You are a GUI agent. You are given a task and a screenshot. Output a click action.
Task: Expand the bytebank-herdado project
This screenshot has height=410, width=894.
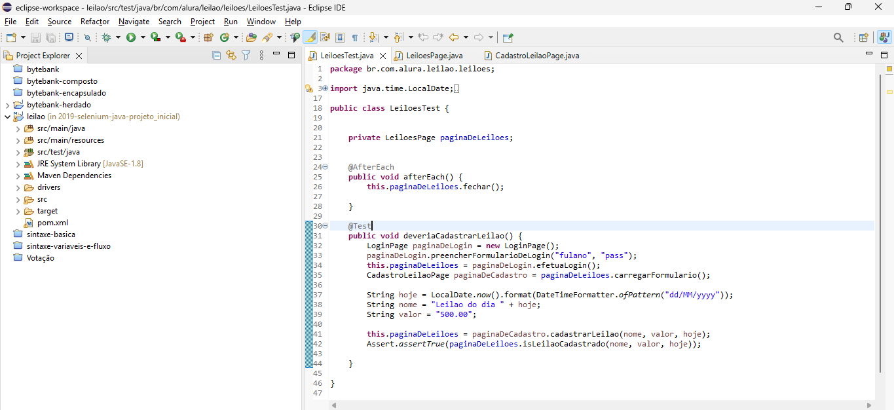coord(7,105)
